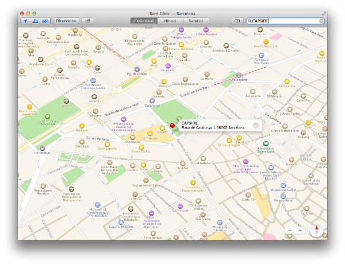The height and width of the screenshot is (265, 345).
Task: Switch to Satèl·lit map view
Action: pyautogui.click(x=196, y=21)
